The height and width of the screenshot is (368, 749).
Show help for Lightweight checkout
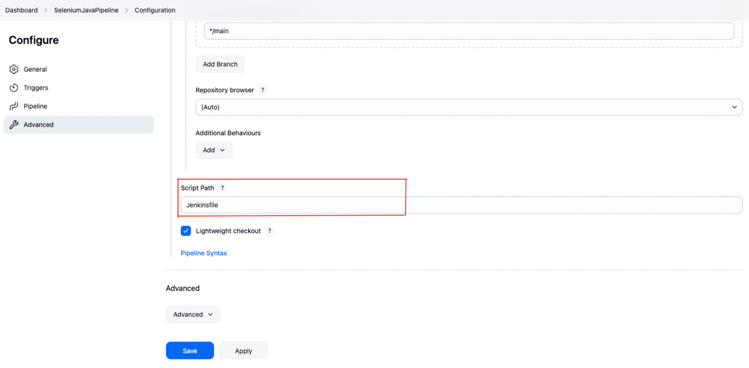click(270, 231)
